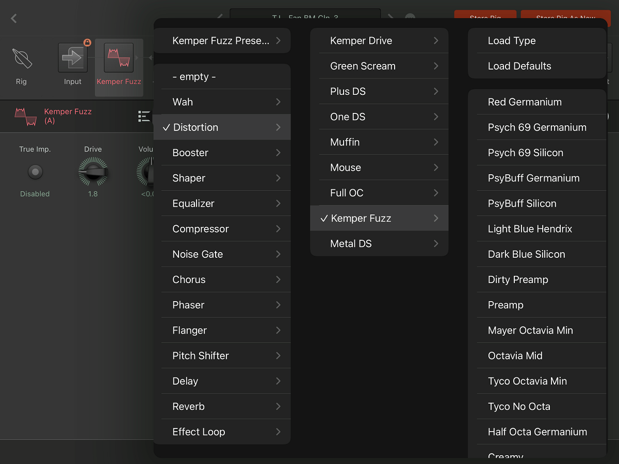Screen dimensions: 619x464
Task: Select Full OC distortion type
Action: [x=379, y=193]
